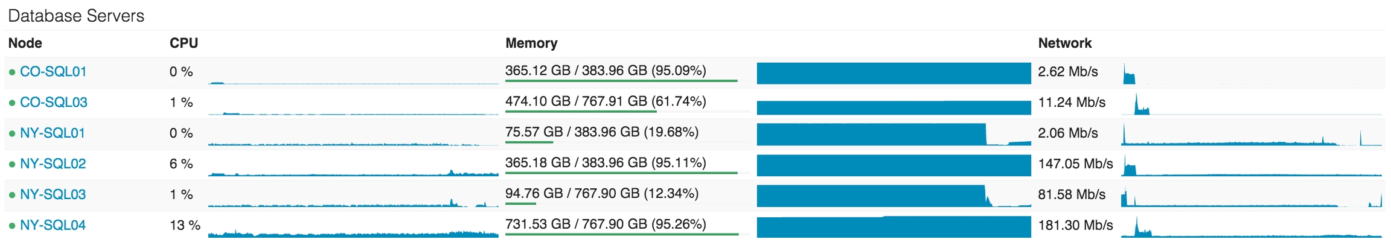Open the NY-SQL02 node link
Image resolution: width=1391 pixels, height=248 pixels.
pos(53,164)
